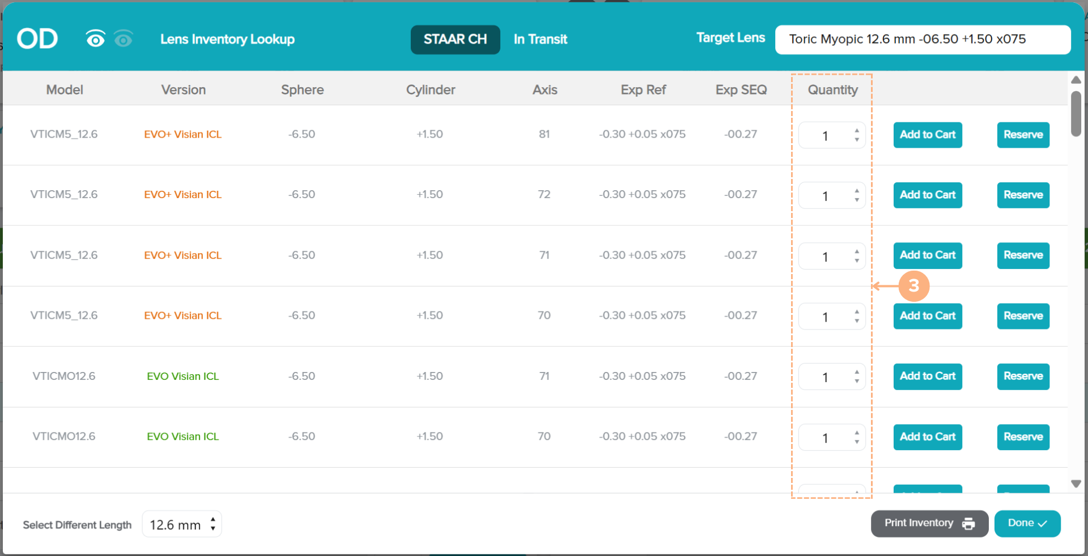Click the printer icon in Print Inventory
The image size is (1088, 556).
(x=968, y=524)
